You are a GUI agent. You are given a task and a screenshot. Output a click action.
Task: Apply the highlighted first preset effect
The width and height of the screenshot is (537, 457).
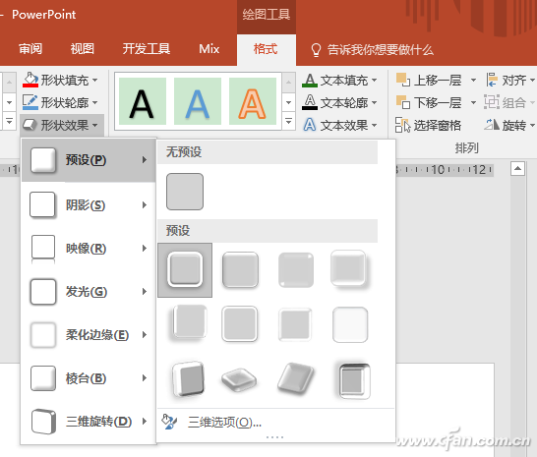tap(185, 270)
